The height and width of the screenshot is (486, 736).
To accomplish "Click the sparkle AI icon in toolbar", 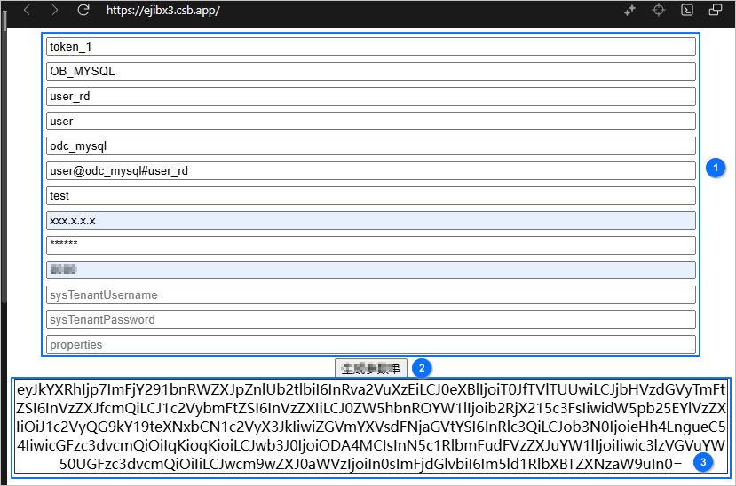I will (x=629, y=11).
